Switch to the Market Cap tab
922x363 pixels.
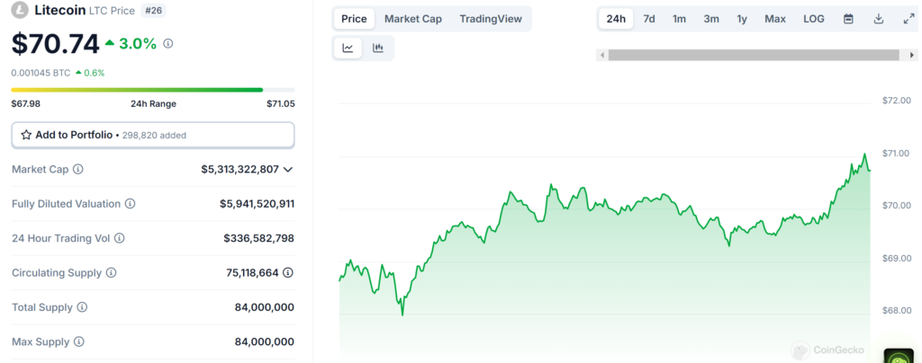[x=412, y=19]
